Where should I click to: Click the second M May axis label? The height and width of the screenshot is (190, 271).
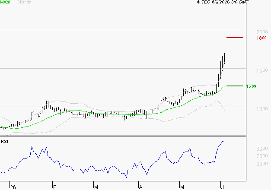point(182,187)
